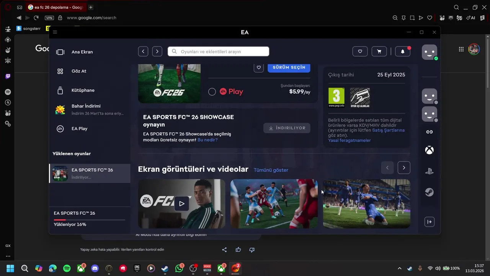Open the FC26 cover art image
This screenshot has width=490, height=276.
click(x=169, y=83)
